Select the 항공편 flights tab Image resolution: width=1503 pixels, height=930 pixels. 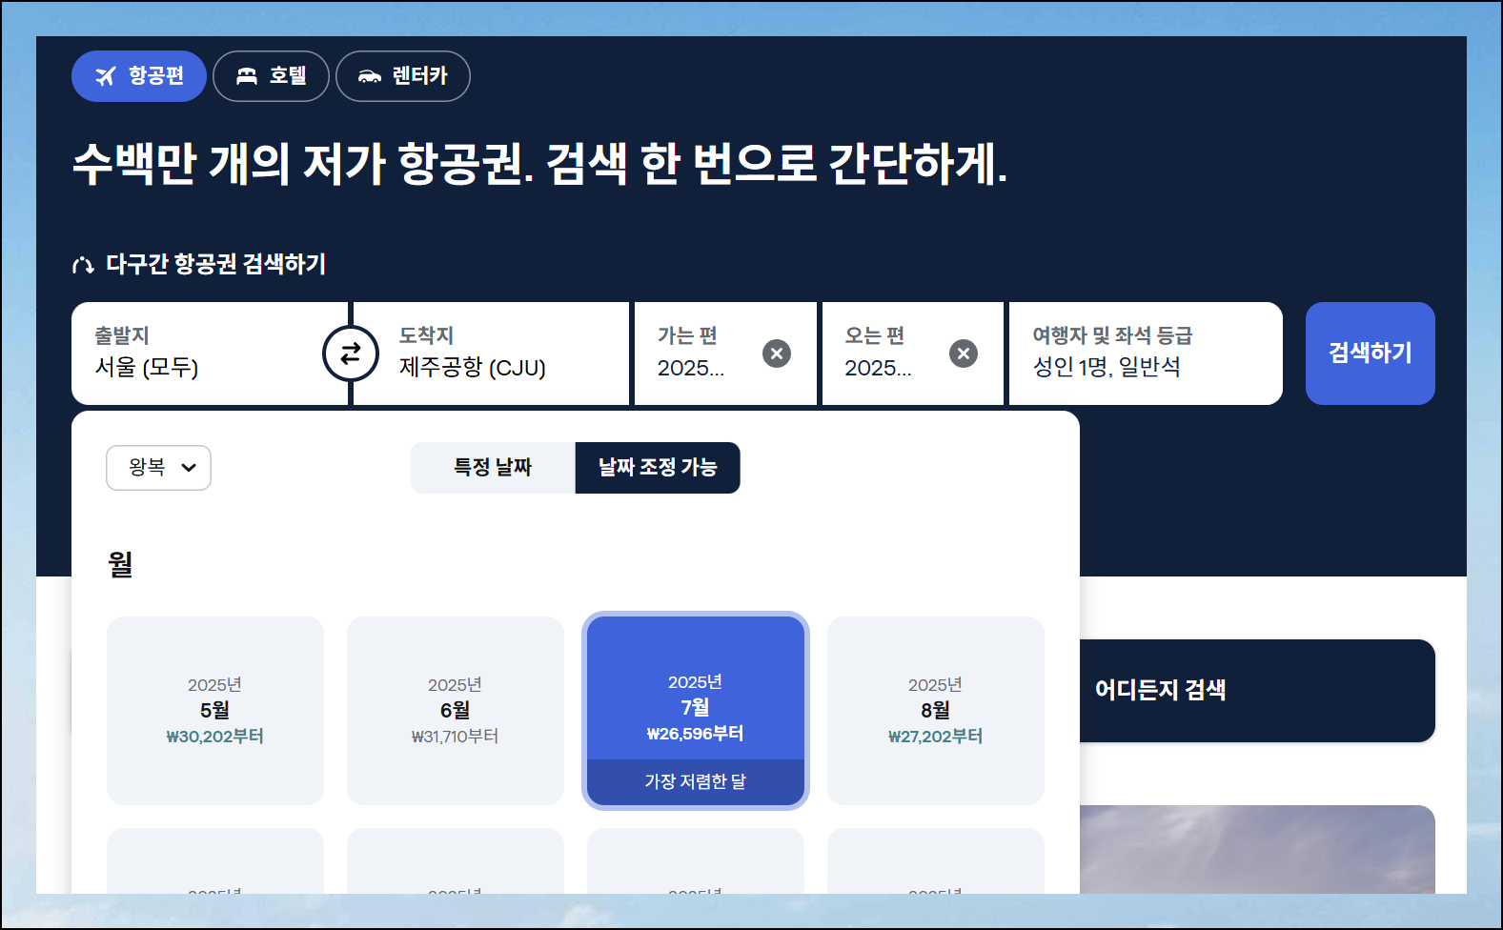(x=139, y=76)
